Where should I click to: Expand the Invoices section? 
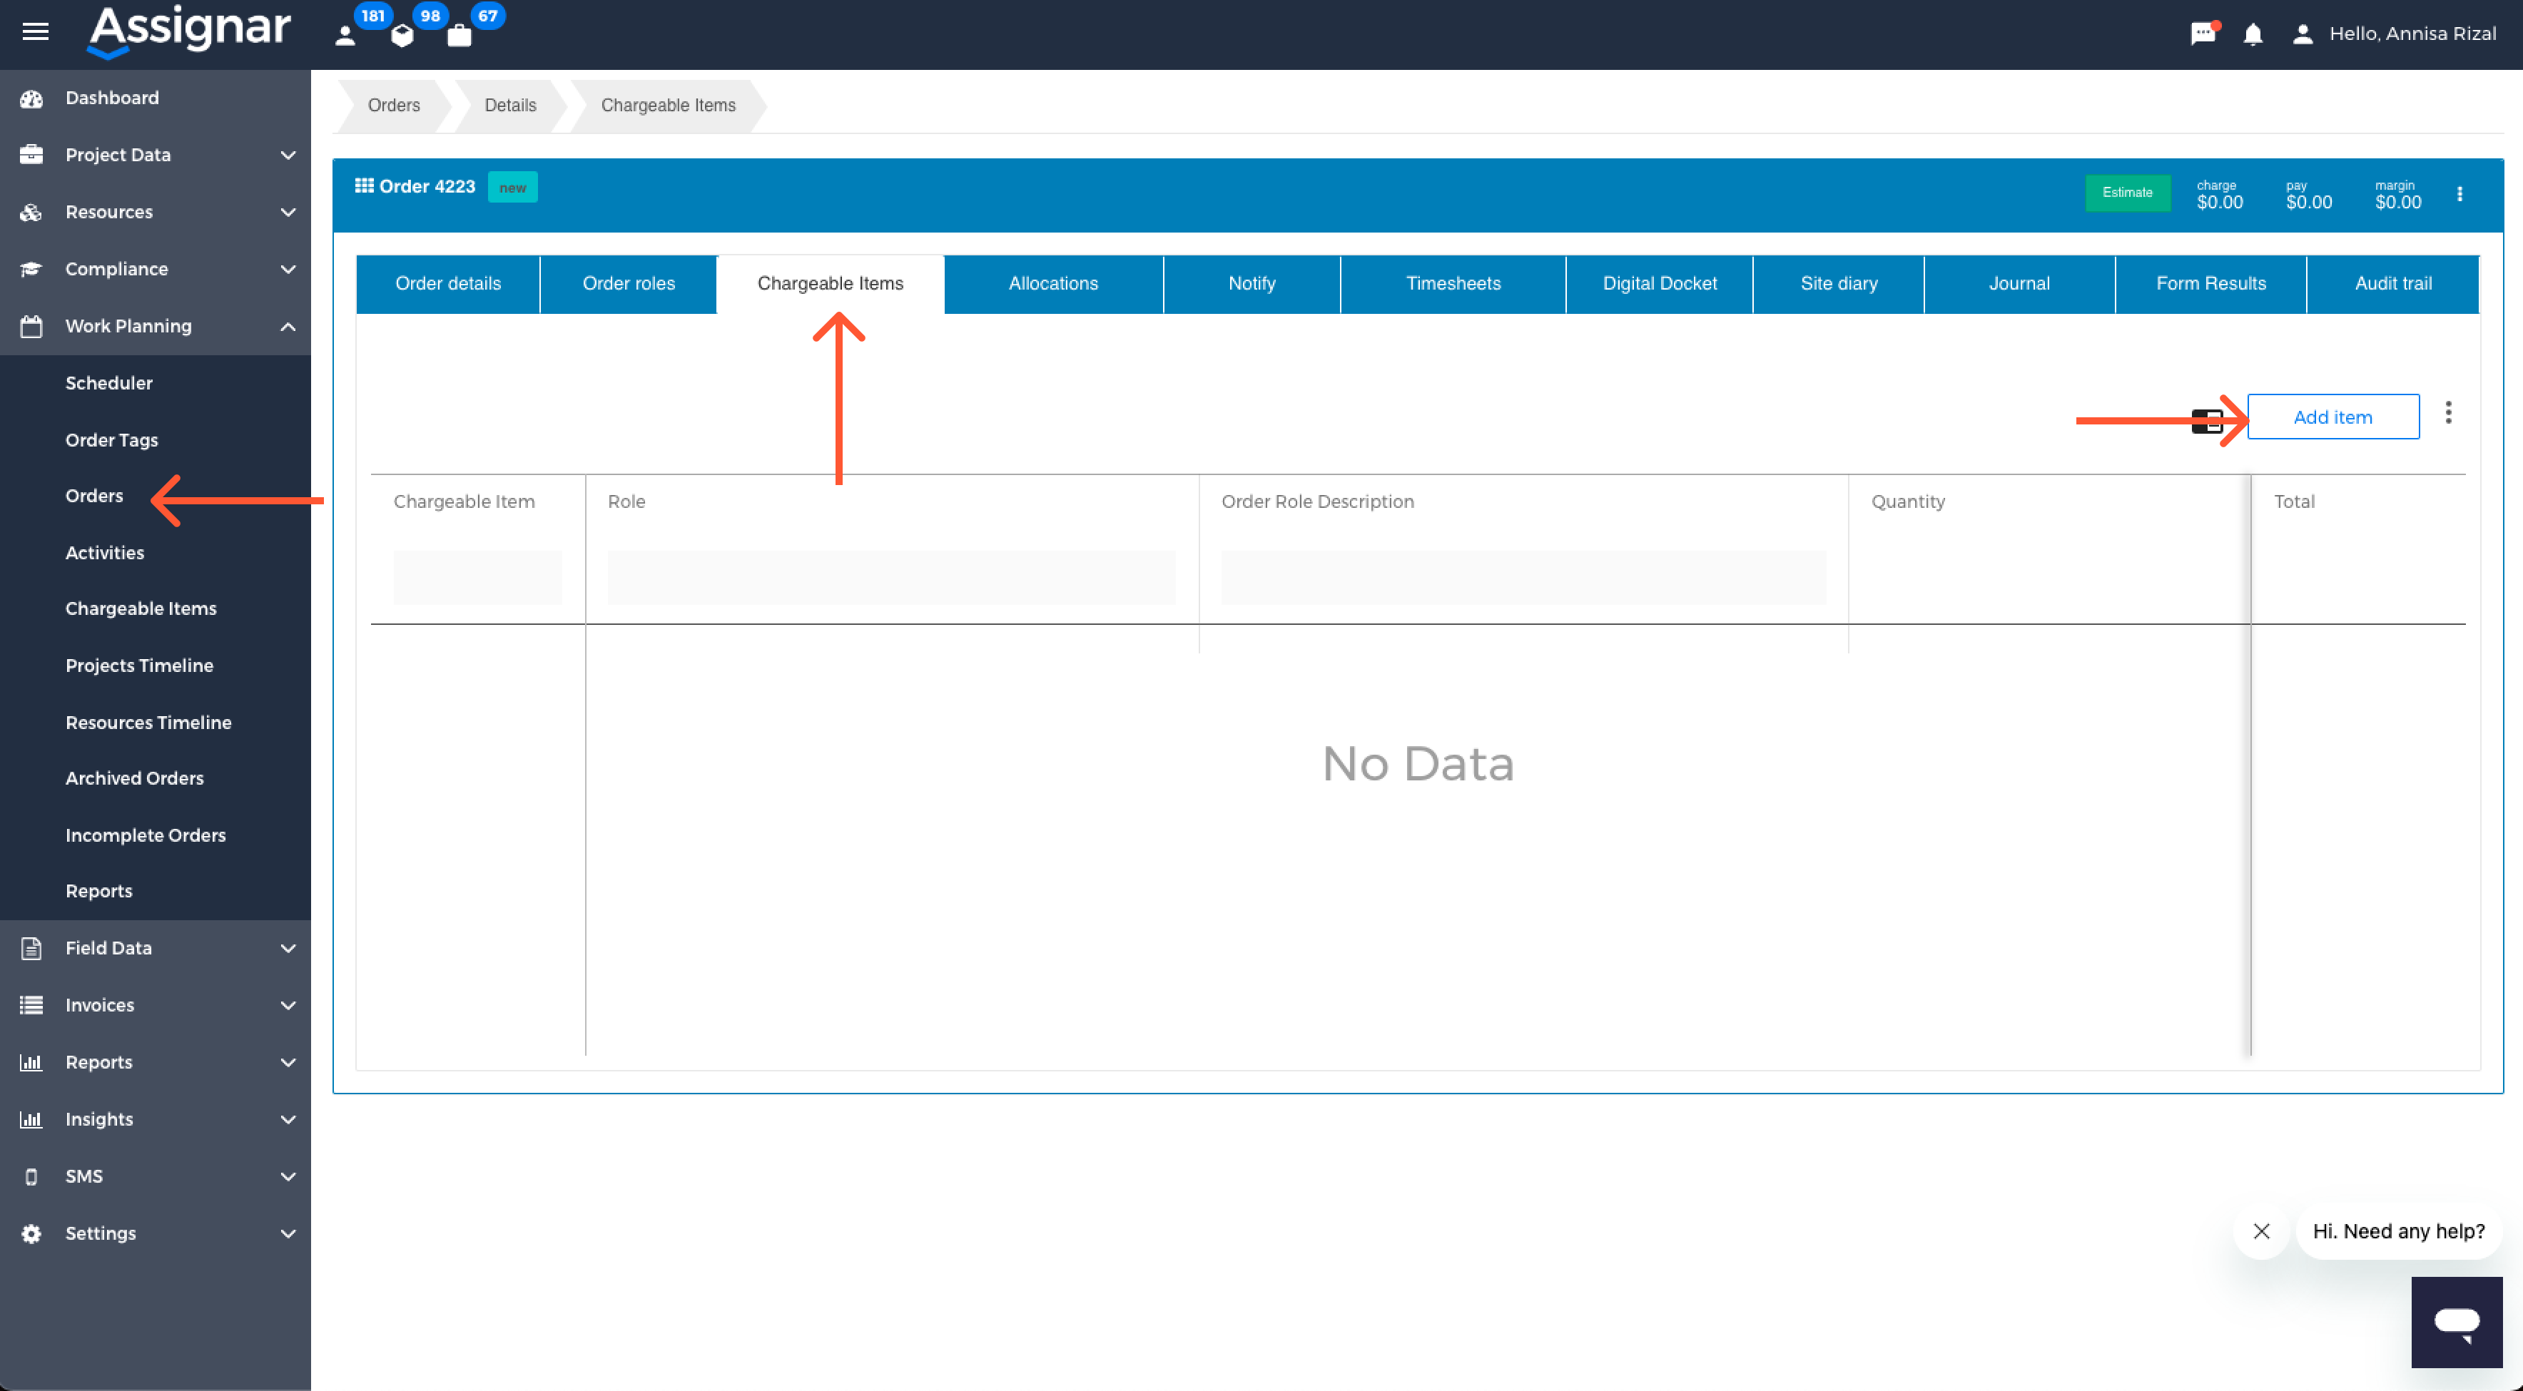(287, 1004)
